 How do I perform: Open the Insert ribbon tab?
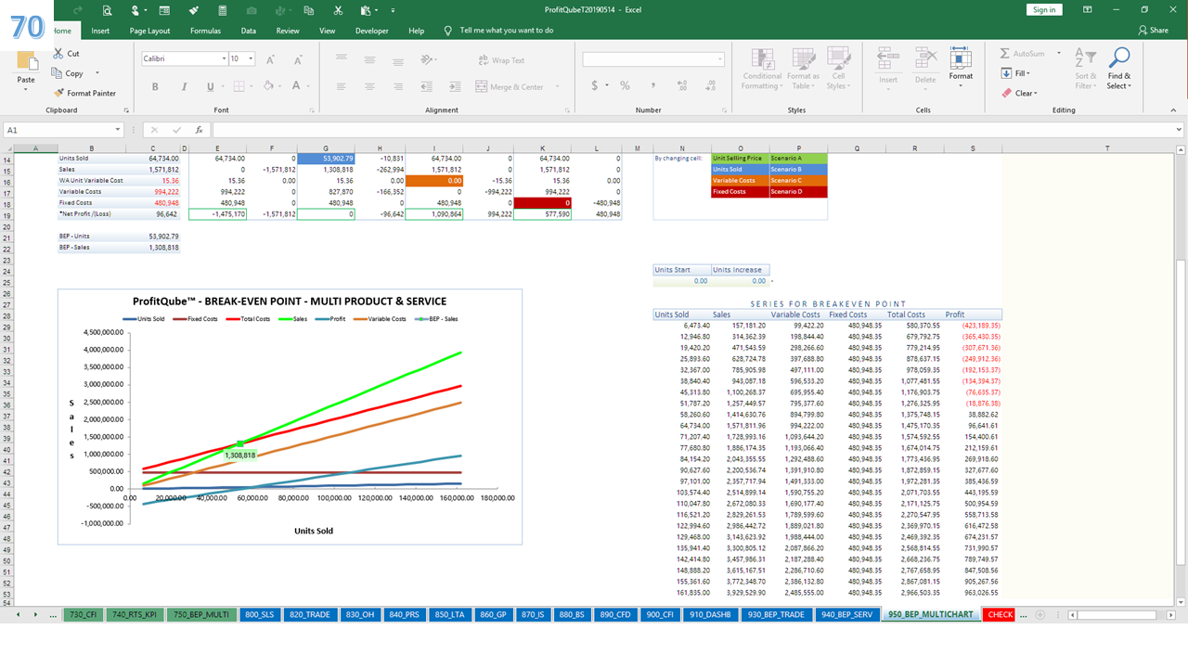pos(100,31)
